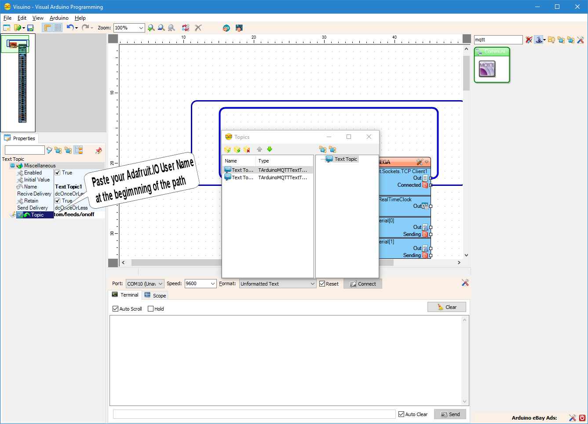
Task: Click the Connect button
Action: point(363,284)
